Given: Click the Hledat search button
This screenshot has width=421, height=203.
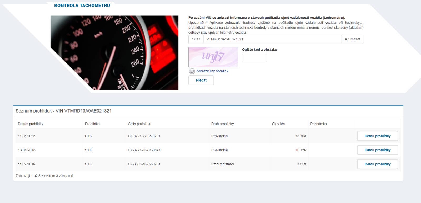Looking at the screenshot, I should [x=201, y=80].
